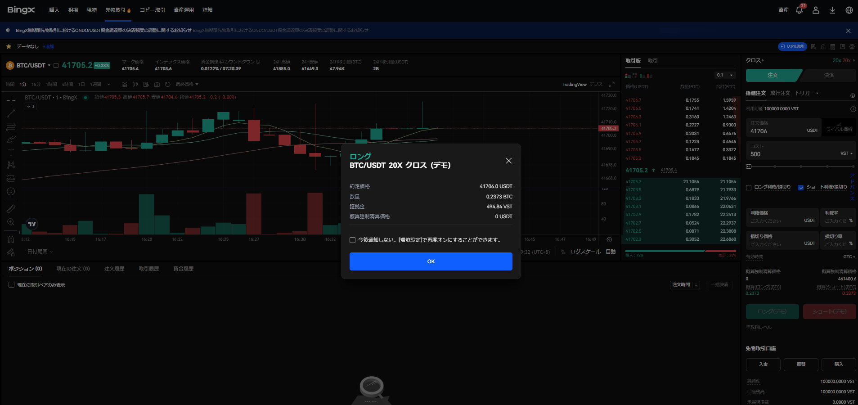Open the VST unit dropdown
The image size is (858, 405).
point(846,153)
